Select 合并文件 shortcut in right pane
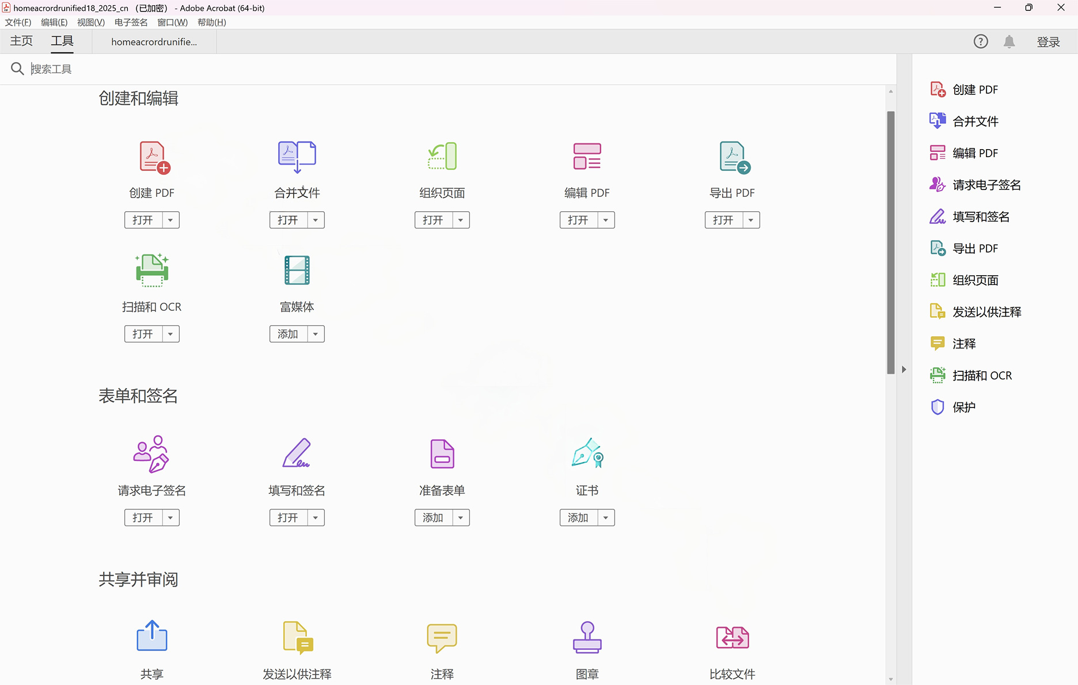Viewport: 1078px width, 685px height. coord(965,121)
